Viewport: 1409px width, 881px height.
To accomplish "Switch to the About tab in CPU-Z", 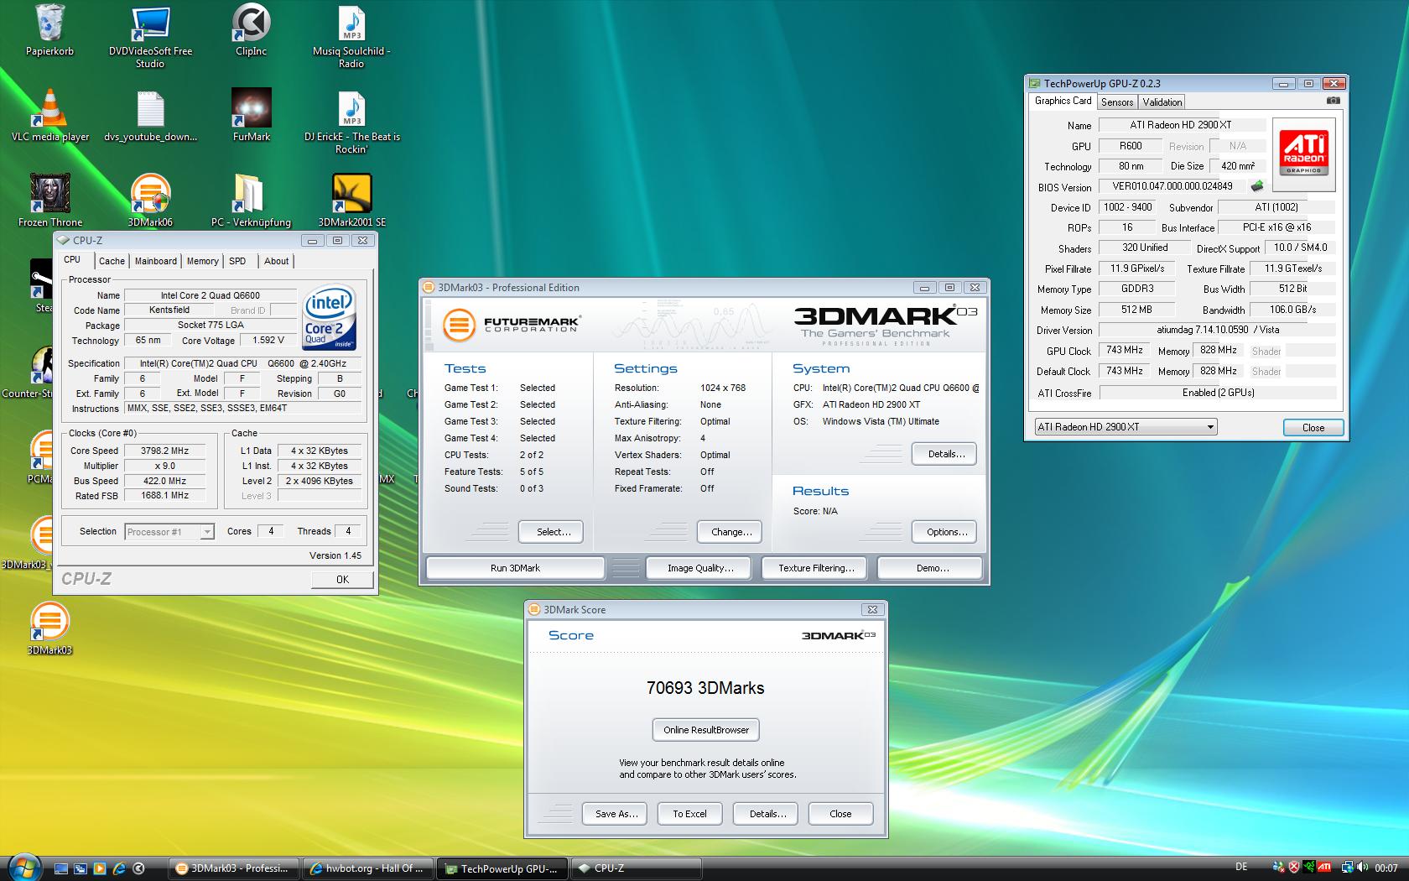I will tap(276, 261).
